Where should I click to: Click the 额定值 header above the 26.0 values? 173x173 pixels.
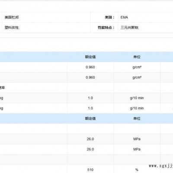[x=90, y=119]
